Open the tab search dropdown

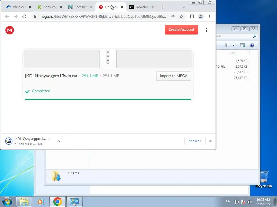point(184,7)
